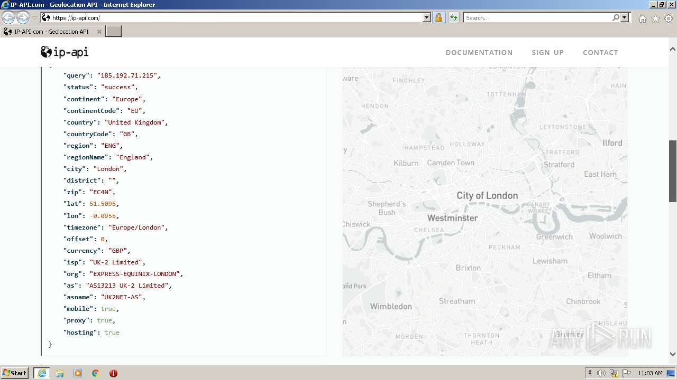Click the vertical scrollbar thumb
Screen dimensions: 677x380
[673, 171]
